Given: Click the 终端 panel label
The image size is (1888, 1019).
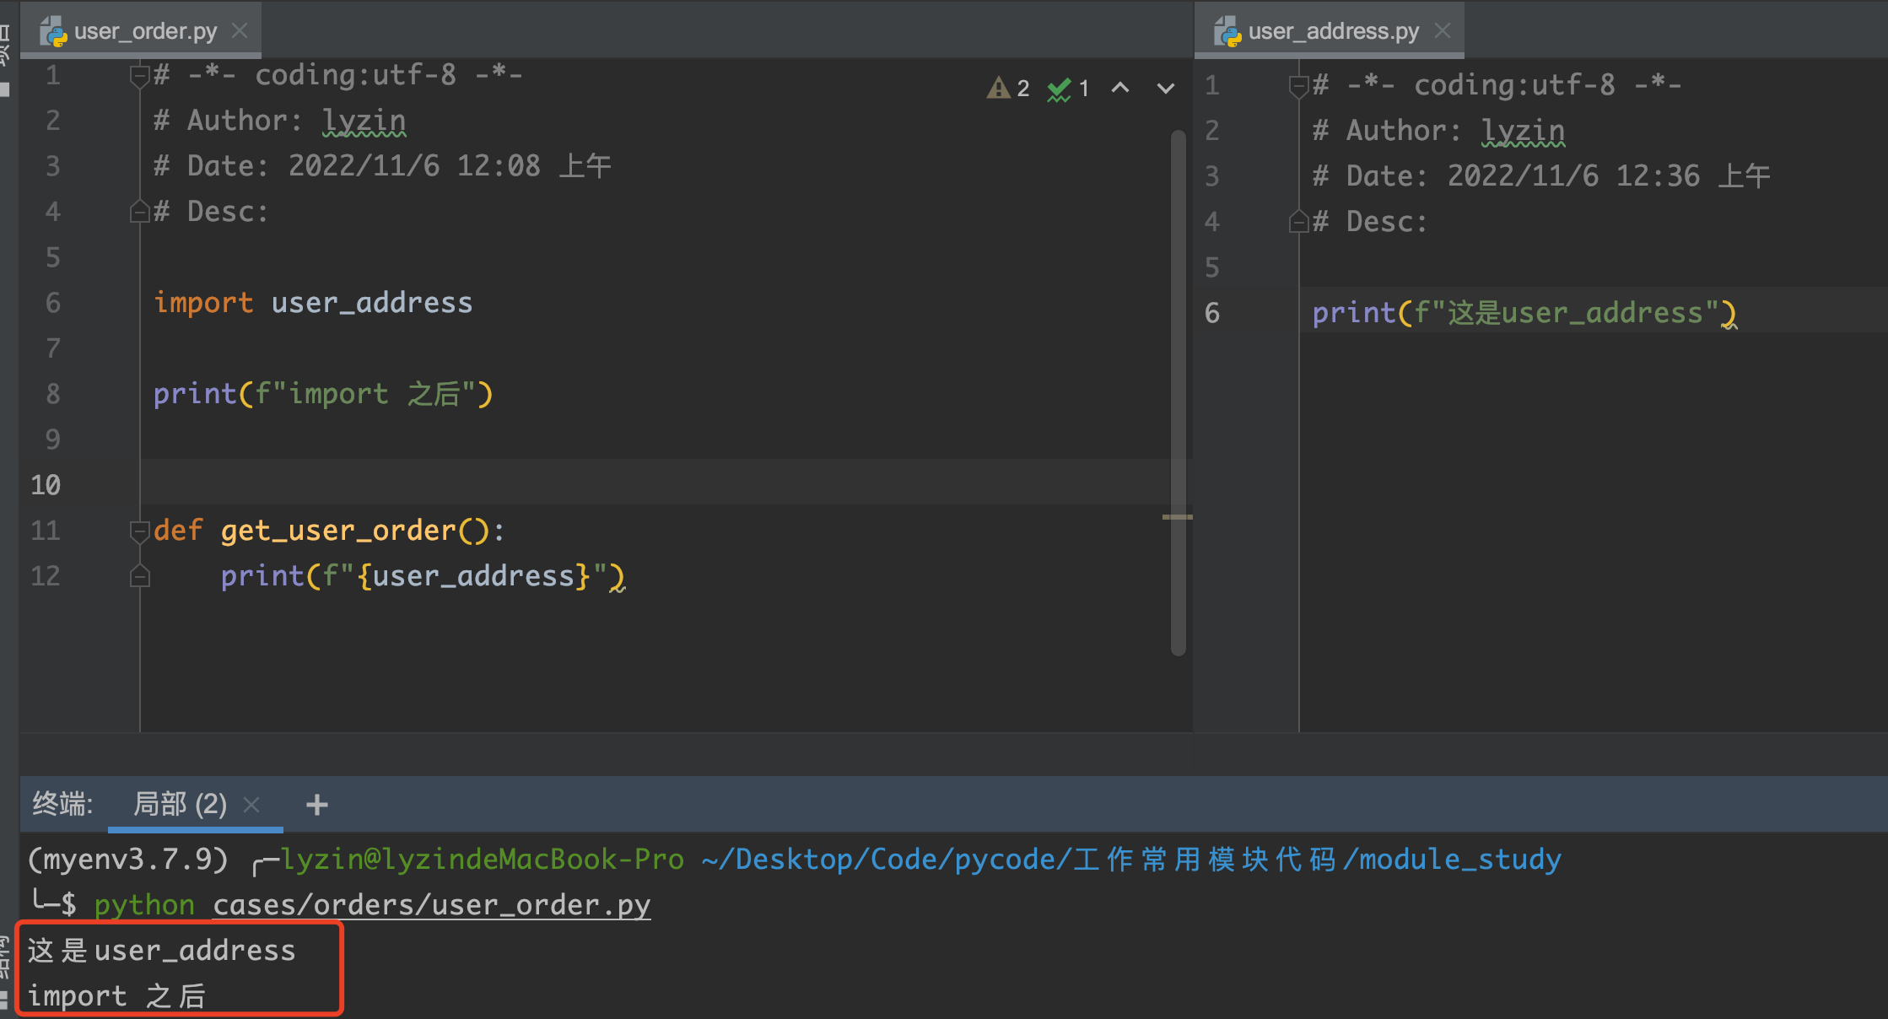Looking at the screenshot, I should click(x=62, y=804).
